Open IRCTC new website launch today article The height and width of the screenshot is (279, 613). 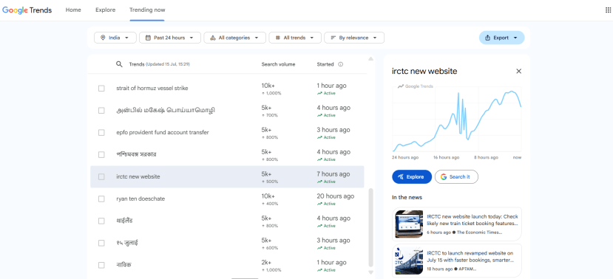click(x=457, y=224)
